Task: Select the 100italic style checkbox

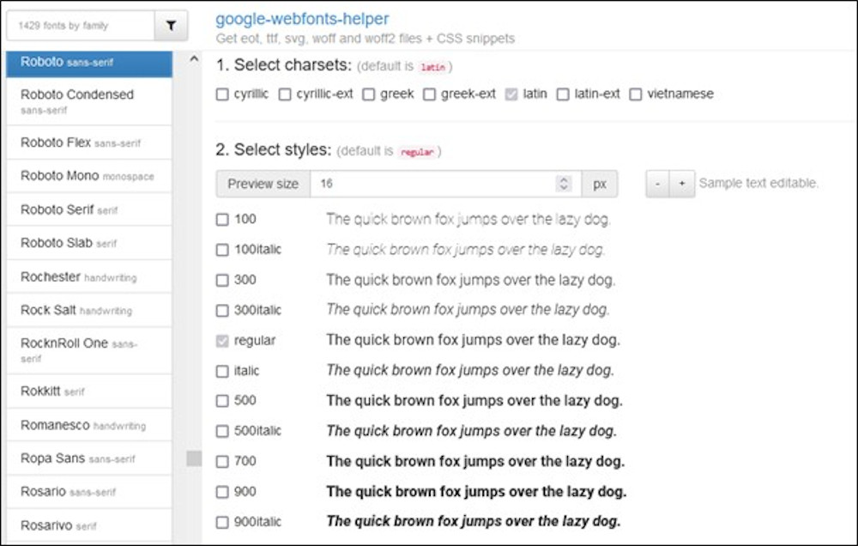Action: (x=222, y=251)
